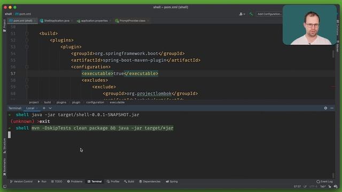Open Add Configuration dropdown
This screenshot has width=342, height=192.
pyautogui.click(x=269, y=14)
